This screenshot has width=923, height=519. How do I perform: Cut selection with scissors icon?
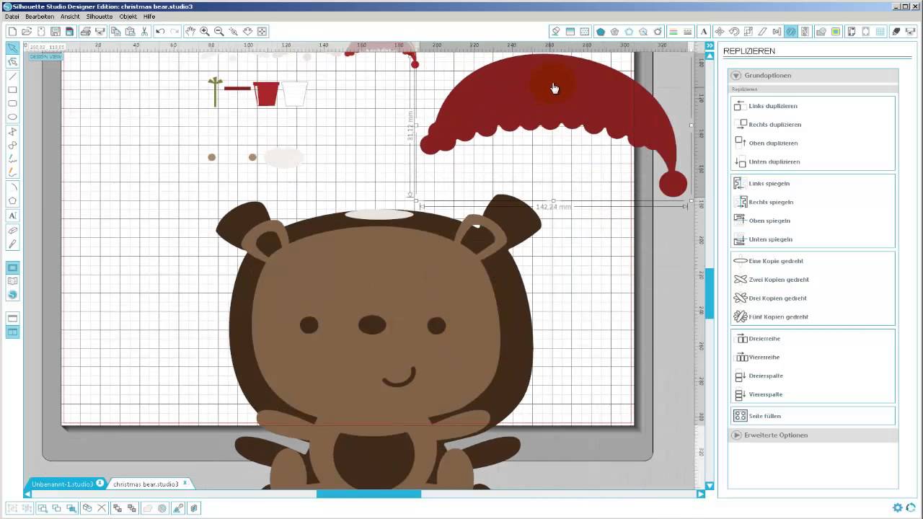pyautogui.click(x=145, y=32)
